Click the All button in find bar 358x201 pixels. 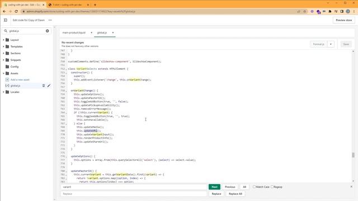[x=244, y=187]
